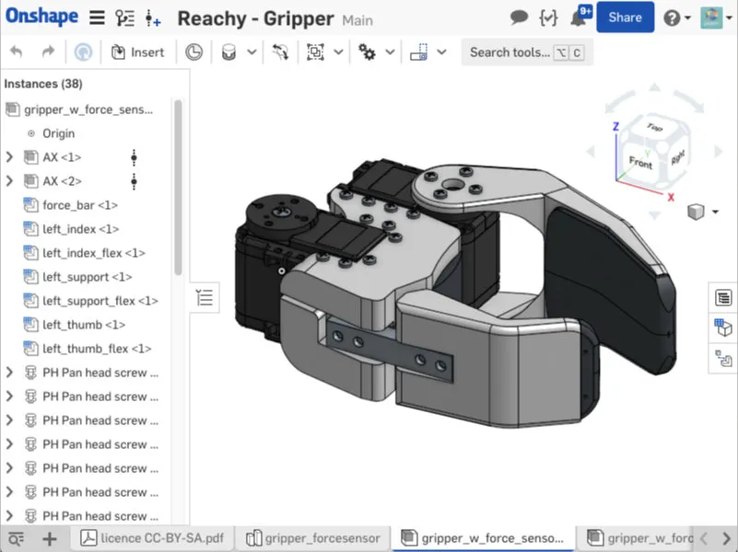Click Insert in the toolbar
The height and width of the screenshot is (552, 738).
[x=137, y=52]
